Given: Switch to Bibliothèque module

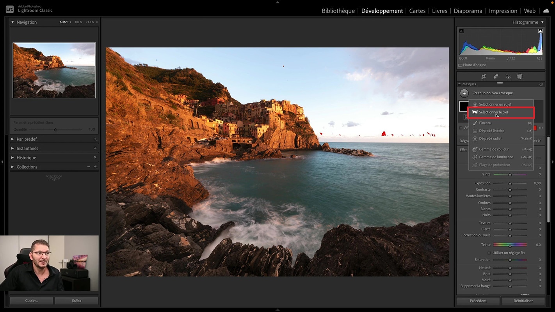Looking at the screenshot, I should (338, 11).
